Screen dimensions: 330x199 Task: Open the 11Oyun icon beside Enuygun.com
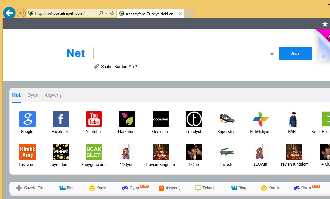click(x=127, y=152)
